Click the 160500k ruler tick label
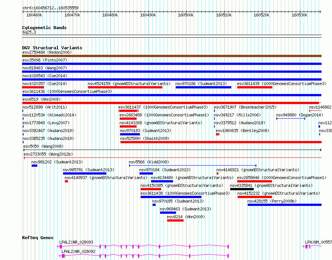Screen dimensions: 332x260 pos(186,15)
